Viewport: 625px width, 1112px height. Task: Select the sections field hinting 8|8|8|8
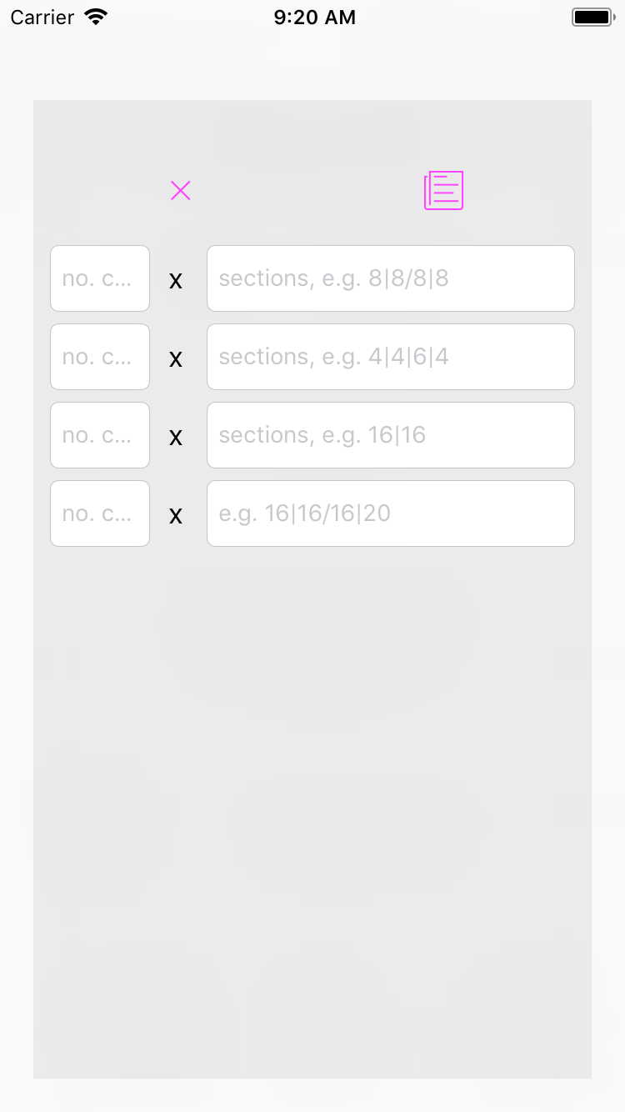(390, 278)
